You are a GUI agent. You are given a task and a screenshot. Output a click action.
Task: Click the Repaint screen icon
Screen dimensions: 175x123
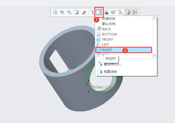[76, 12]
